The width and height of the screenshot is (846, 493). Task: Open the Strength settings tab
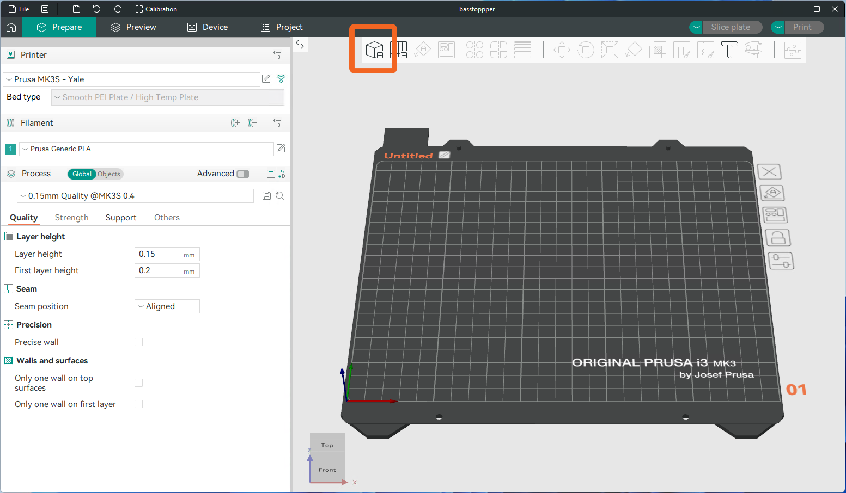pos(71,218)
